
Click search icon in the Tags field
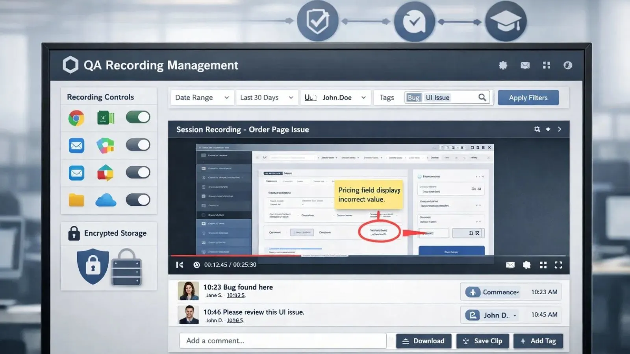tap(482, 98)
